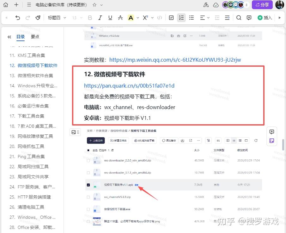This screenshot has height=233, width=286.
Task: Create a new document with plus icon
Action: (16, 5)
